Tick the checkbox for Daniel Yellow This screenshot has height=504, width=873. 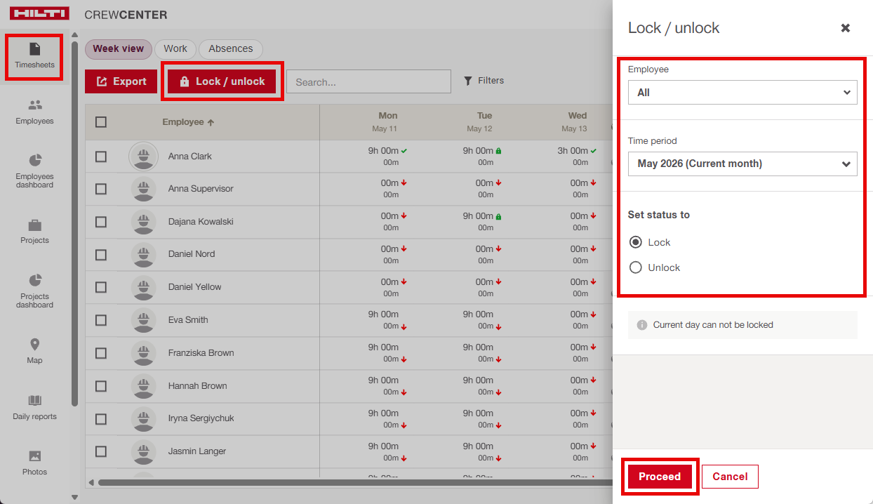click(101, 287)
